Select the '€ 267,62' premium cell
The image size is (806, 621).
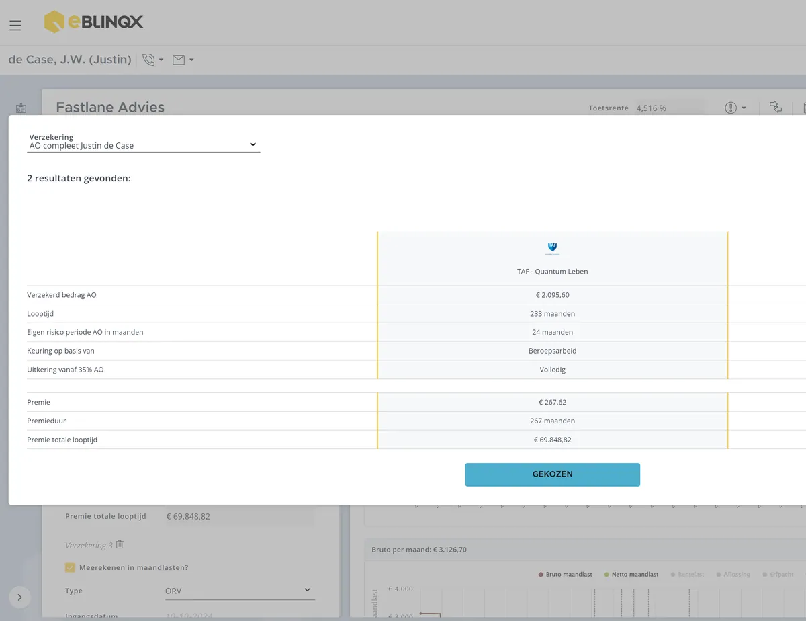point(553,402)
